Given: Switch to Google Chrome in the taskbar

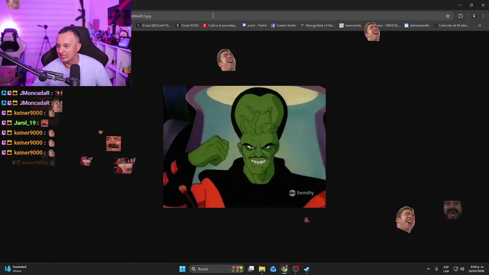Looking at the screenshot, I should click(x=285, y=269).
